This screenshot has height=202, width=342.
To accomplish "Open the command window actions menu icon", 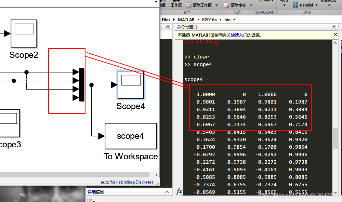I will click(x=334, y=27).
